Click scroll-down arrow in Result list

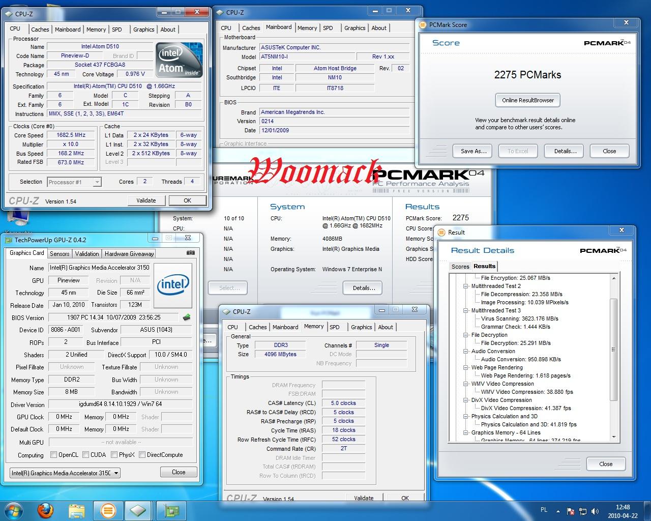click(x=614, y=437)
